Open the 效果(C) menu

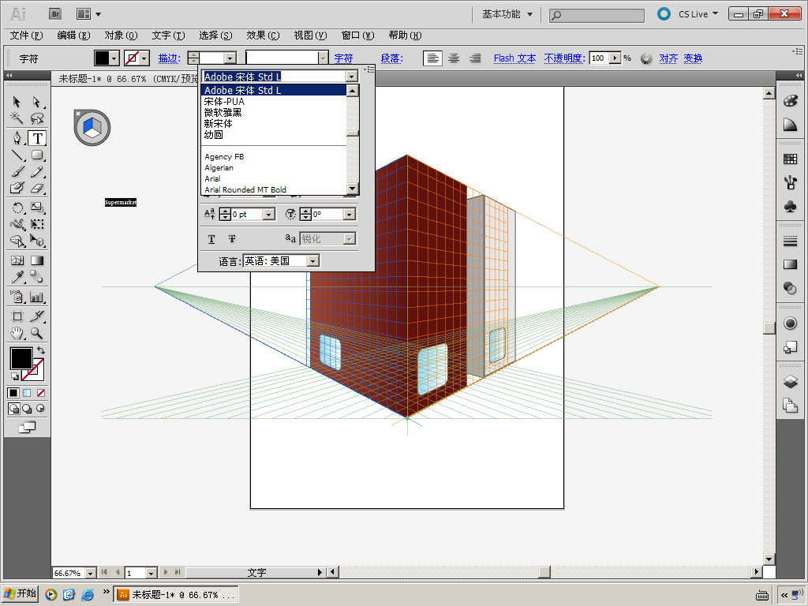click(x=263, y=36)
